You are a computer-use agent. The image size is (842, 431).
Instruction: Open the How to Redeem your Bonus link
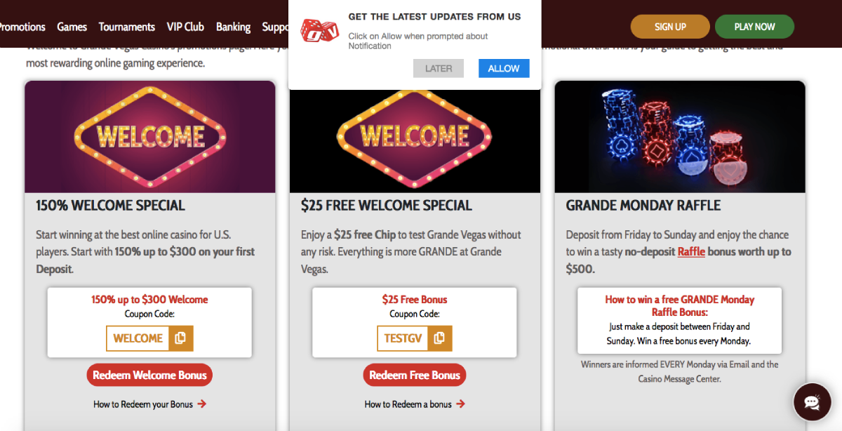143,404
